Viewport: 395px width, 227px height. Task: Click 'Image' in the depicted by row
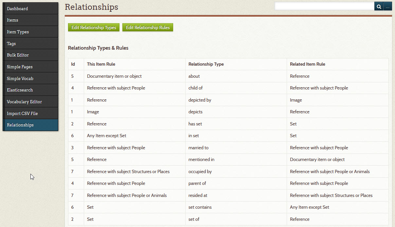(296, 100)
